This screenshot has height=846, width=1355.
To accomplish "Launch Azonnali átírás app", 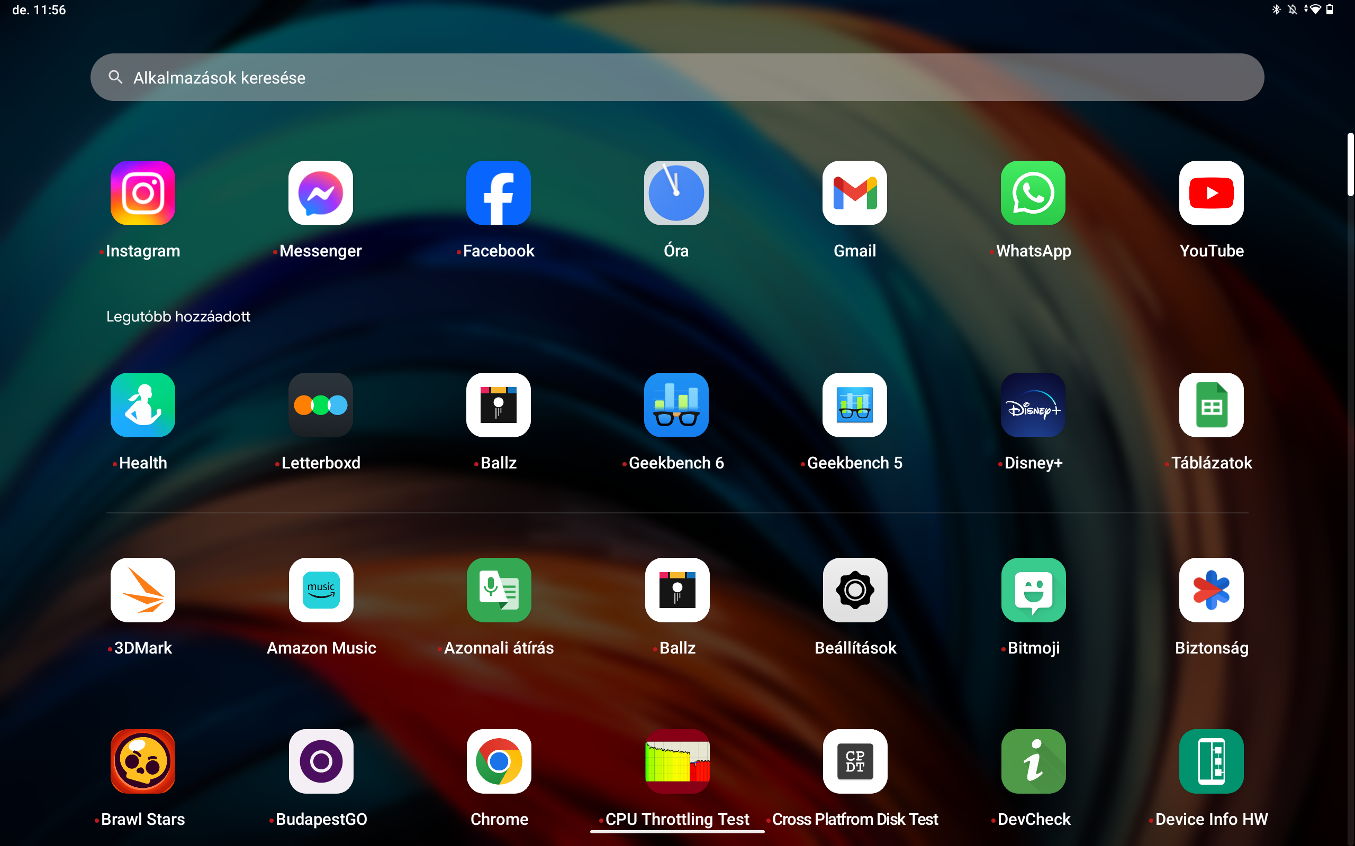I will 498,590.
